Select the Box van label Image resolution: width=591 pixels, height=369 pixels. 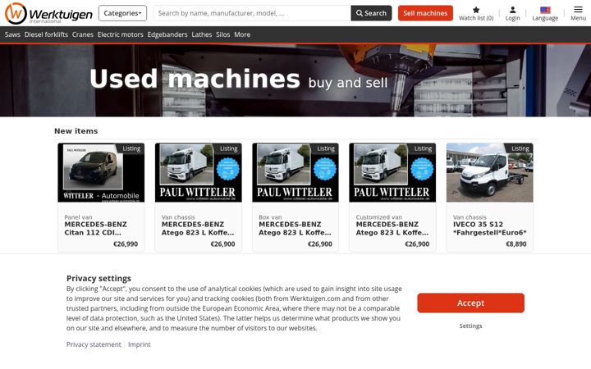point(270,217)
